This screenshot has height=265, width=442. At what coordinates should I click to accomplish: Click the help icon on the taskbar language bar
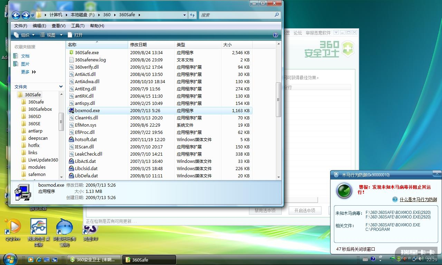[373, 259]
